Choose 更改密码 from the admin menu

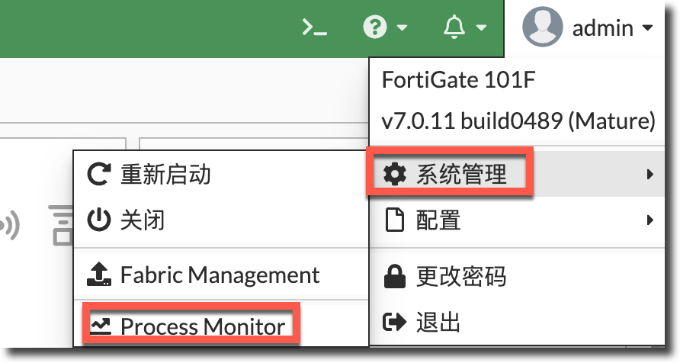click(460, 277)
